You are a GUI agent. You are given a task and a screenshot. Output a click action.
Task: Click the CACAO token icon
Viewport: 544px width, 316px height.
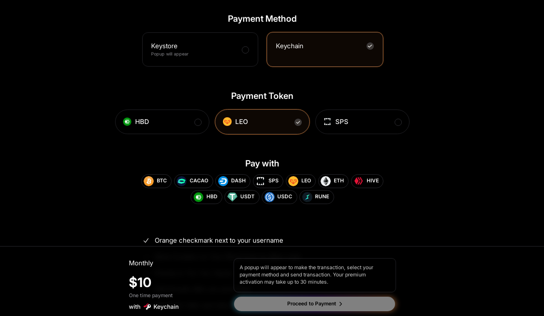pos(182,181)
